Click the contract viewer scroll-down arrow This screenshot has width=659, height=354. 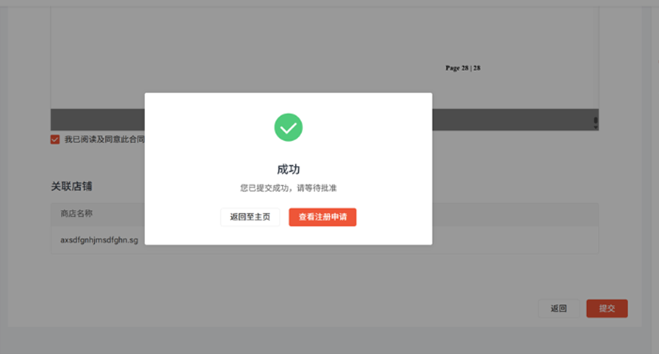[596, 127]
